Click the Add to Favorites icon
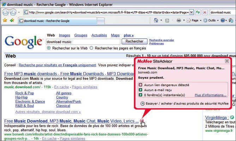 pos(12,20)
